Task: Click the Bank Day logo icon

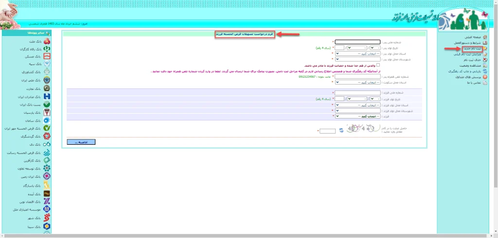Action: click(x=47, y=144)
